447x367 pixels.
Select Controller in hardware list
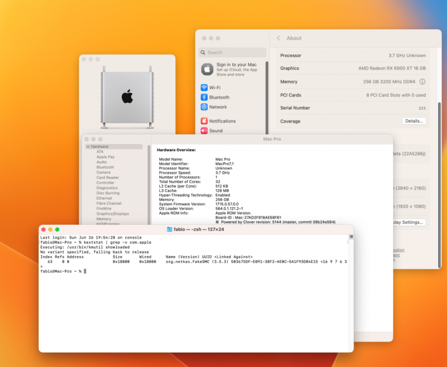click(105, 182)
